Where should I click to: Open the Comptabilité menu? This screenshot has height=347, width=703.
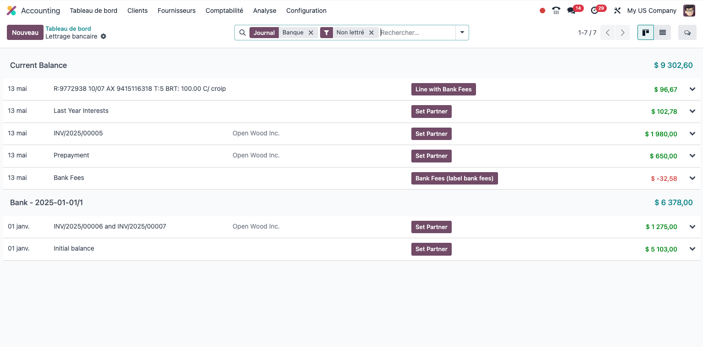pos(224,11)
